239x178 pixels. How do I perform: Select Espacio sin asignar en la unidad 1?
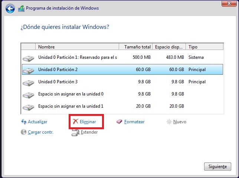coord(122,106)
